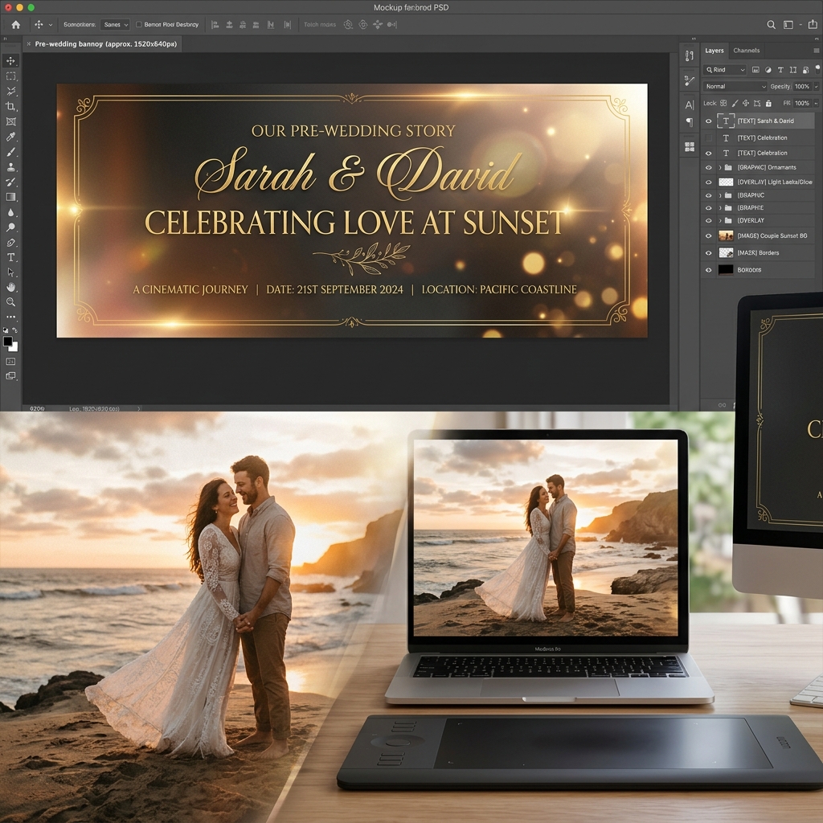Open the search magnifier in top bar

(x=771, y=25)
